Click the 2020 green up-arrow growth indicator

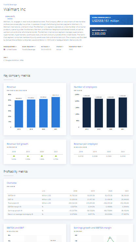[x=42, y=156]
